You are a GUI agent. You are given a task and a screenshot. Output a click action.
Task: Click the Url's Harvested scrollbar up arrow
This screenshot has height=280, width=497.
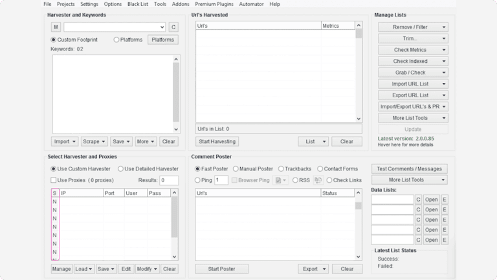click(359, 25)
